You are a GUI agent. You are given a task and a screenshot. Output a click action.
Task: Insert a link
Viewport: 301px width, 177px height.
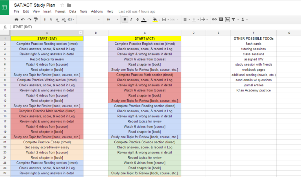pos(214,19)
